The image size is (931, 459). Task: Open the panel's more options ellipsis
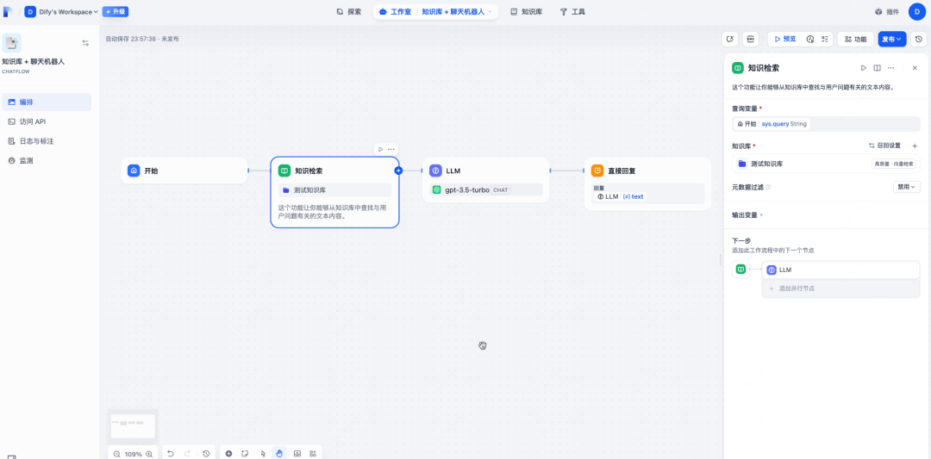click(890, 68)
